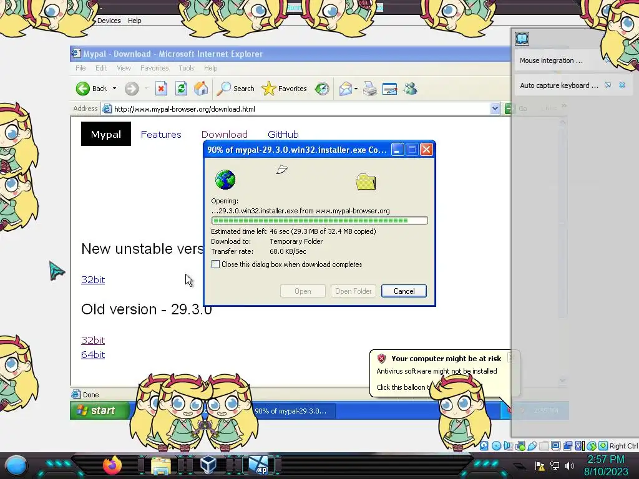Open the Features page link
639x479 pixels.
(161, 135)
